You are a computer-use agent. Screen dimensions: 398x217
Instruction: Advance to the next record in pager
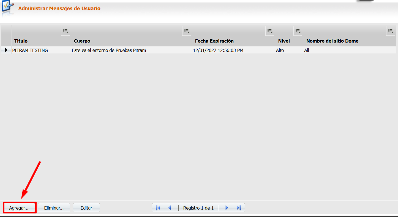point(227,208)
